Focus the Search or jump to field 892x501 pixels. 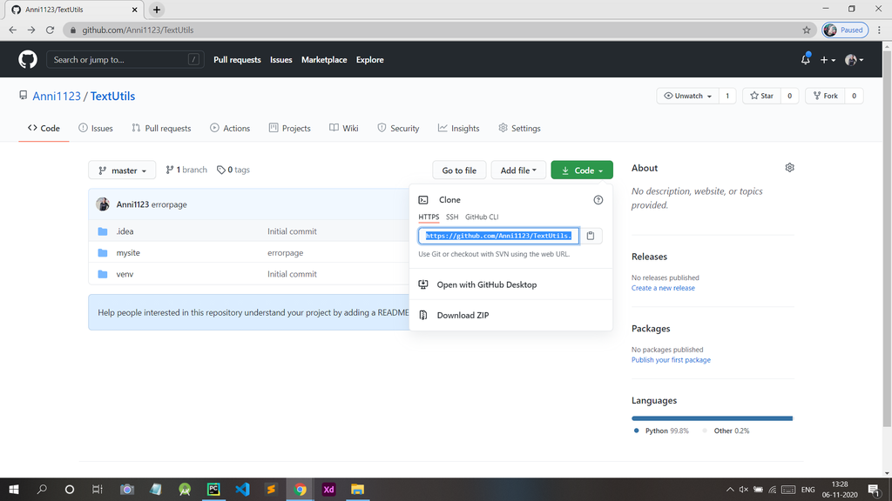pos(125,60)
